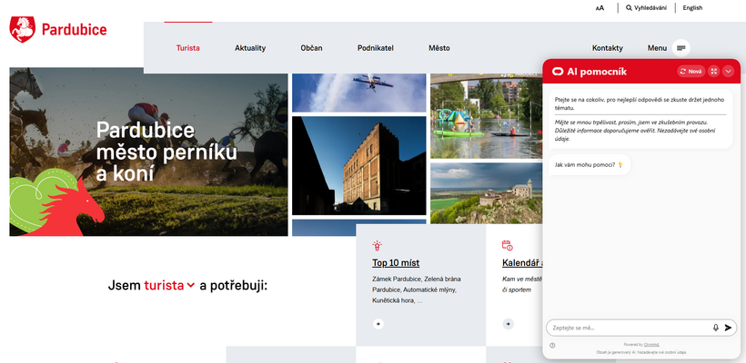Click lightbulb icon above Top 10 míst
The height and width of the screenshot is (363, 746).
[378, 246]
